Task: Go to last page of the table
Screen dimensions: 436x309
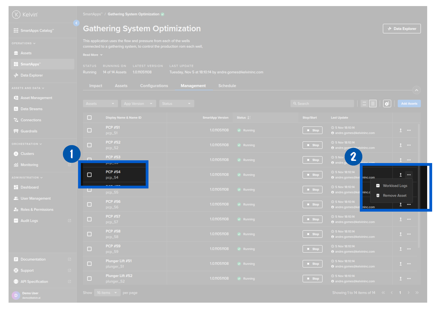Action: tap(417, 293)
